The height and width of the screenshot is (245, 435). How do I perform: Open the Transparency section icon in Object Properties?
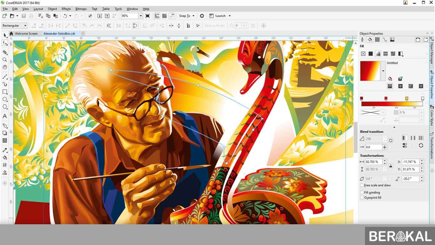tap(377, 40)
